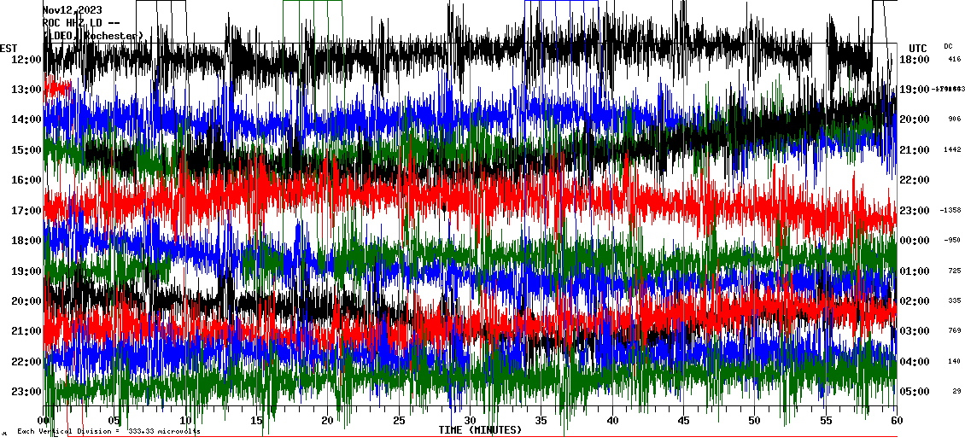The width and height of the screenshot is (965, 443).
Task: Select the 17:00 EST row label
Action: [x=26, y=211]
